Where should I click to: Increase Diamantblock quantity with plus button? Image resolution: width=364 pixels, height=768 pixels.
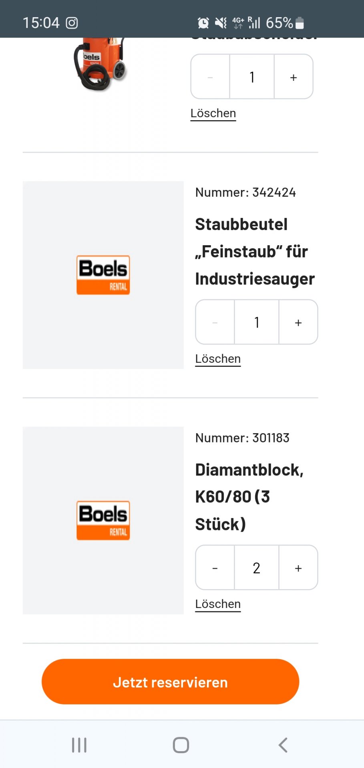(x=298, y=568)
